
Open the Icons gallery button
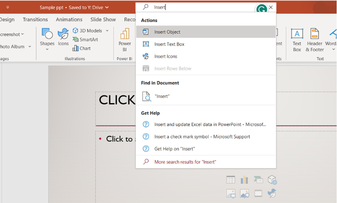(x=63, y=37)
